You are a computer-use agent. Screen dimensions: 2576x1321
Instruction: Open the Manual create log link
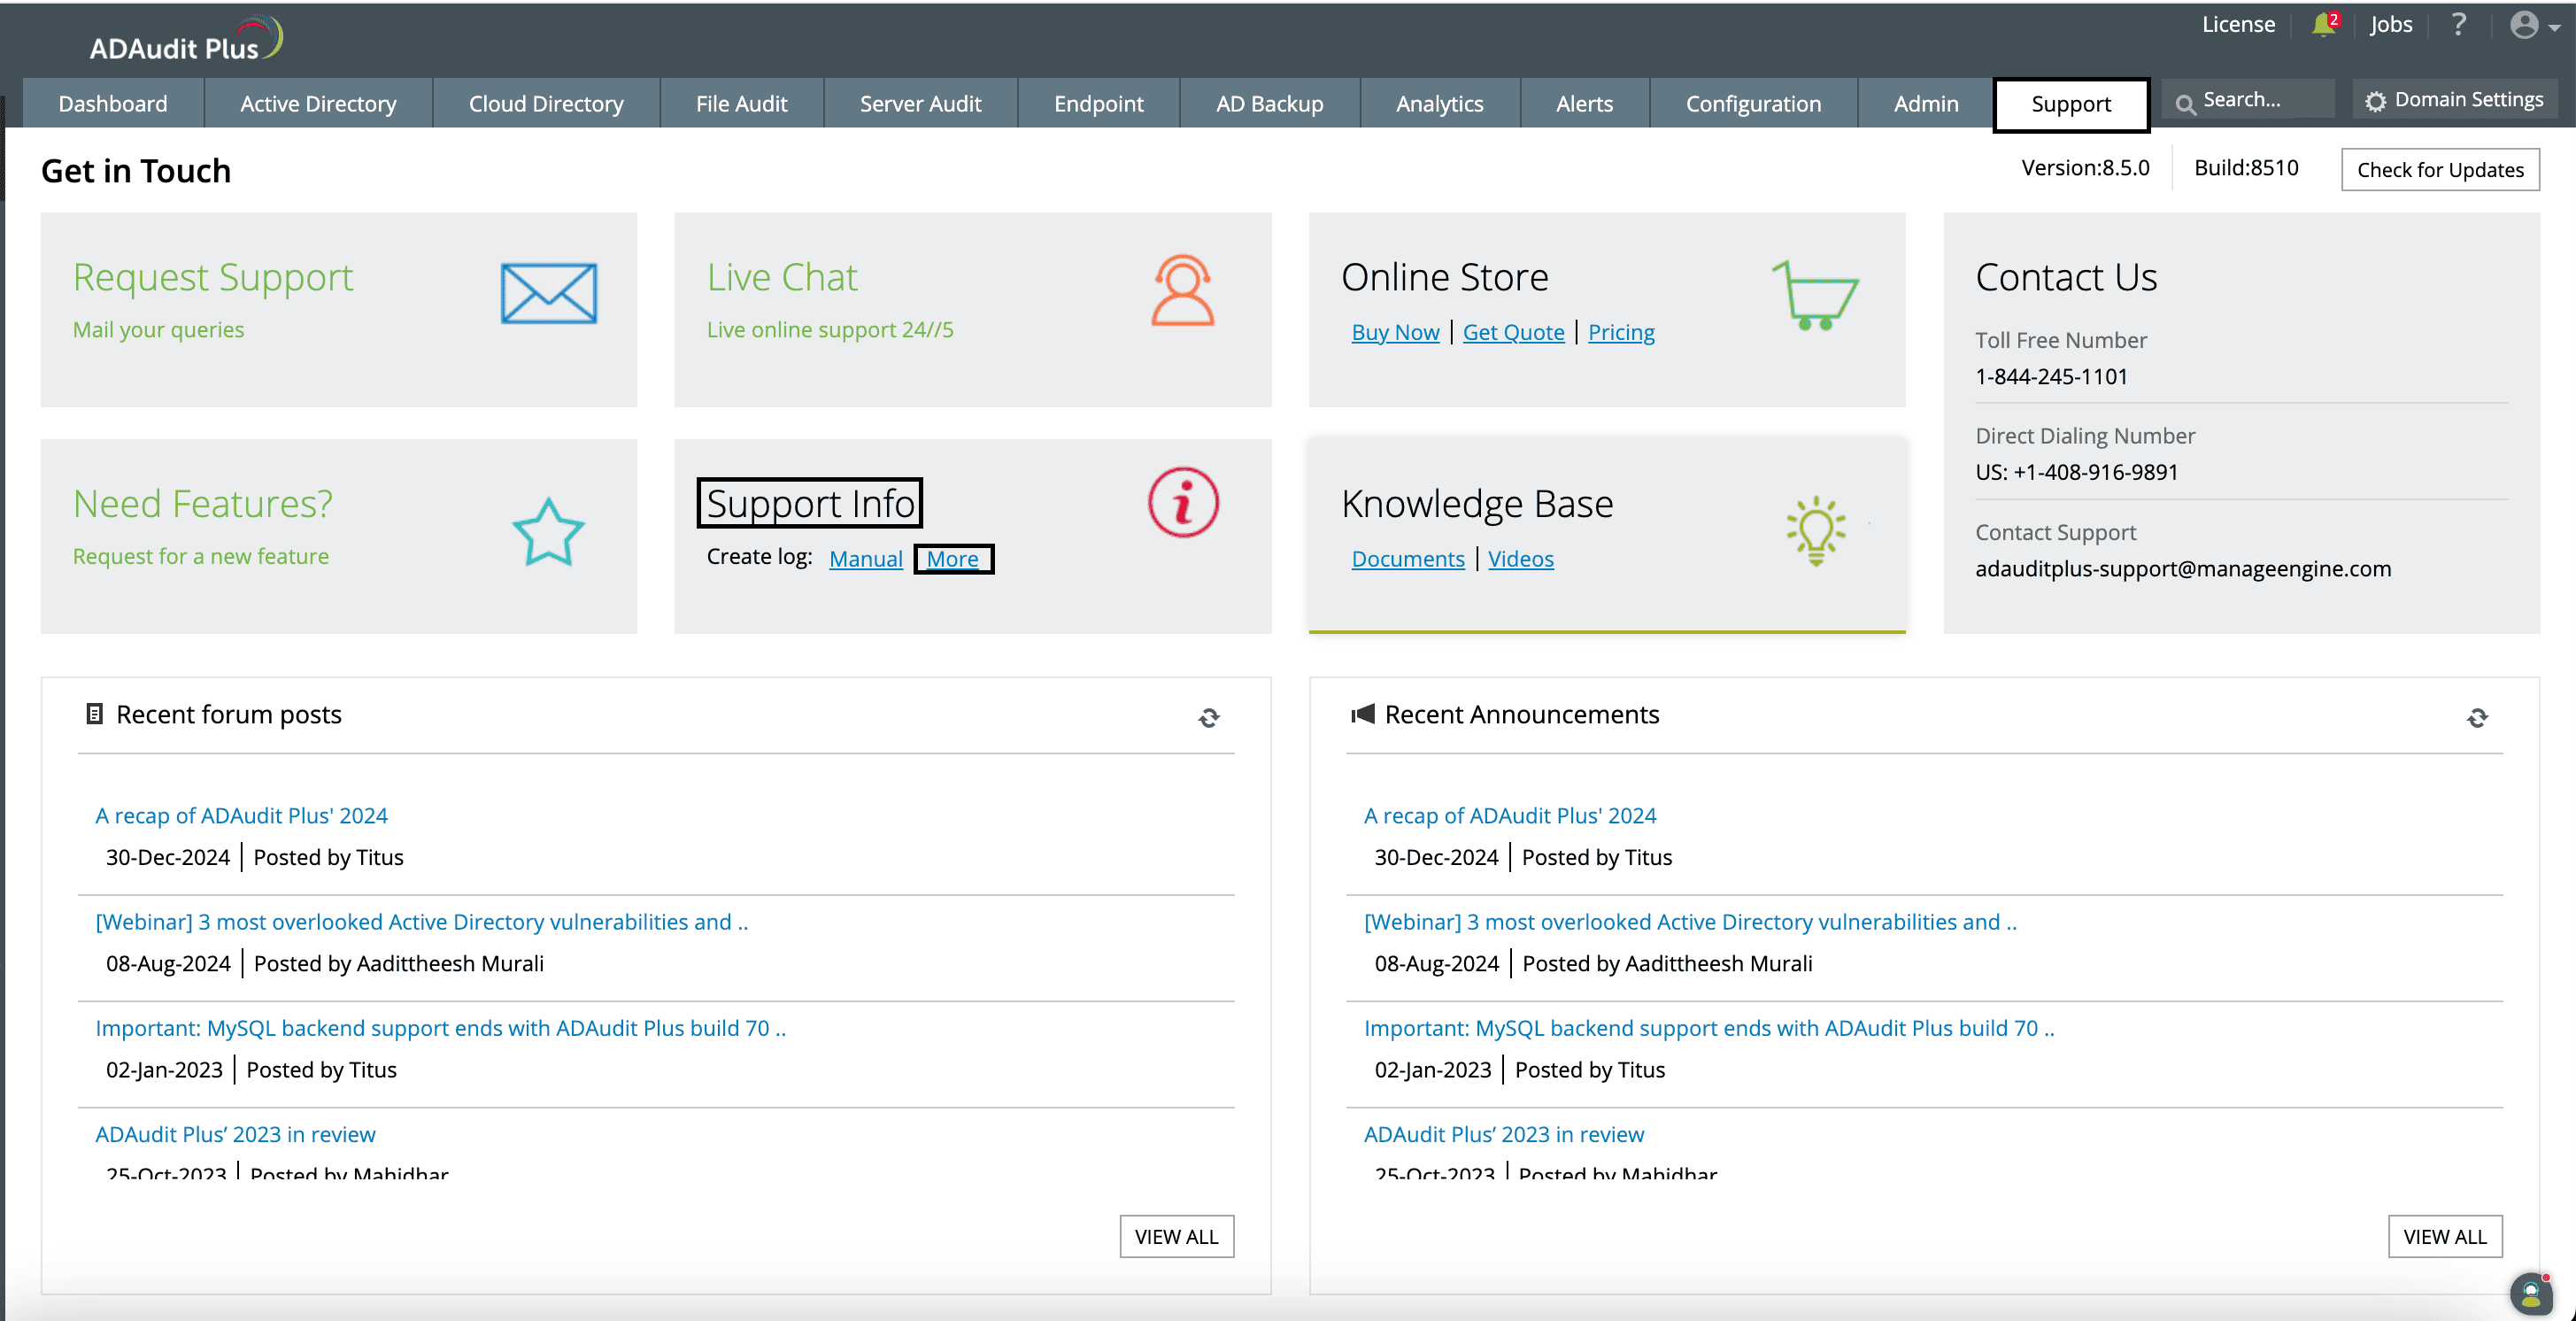point(865,559)
